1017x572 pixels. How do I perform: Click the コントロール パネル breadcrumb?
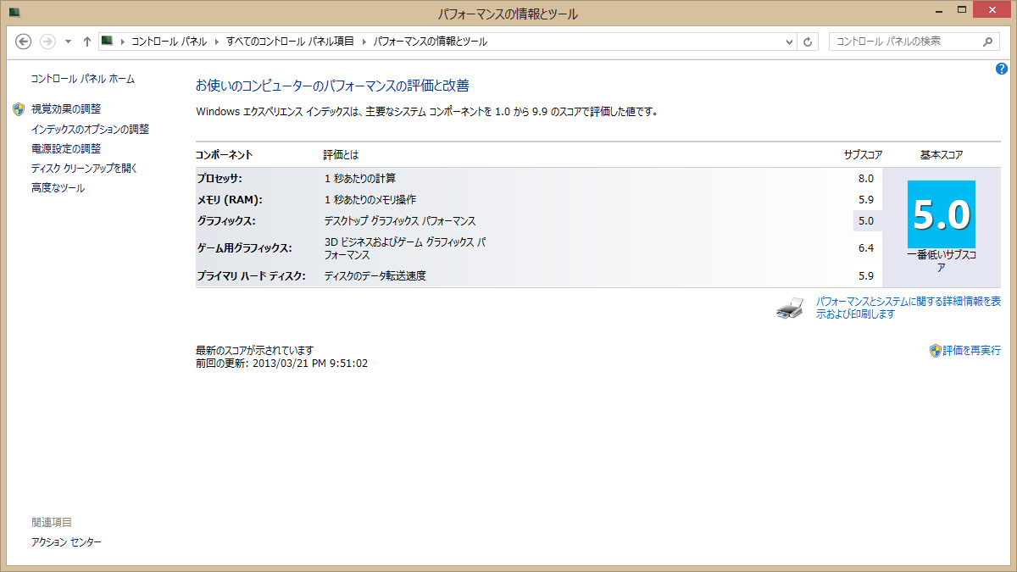[x=169, y=42]
